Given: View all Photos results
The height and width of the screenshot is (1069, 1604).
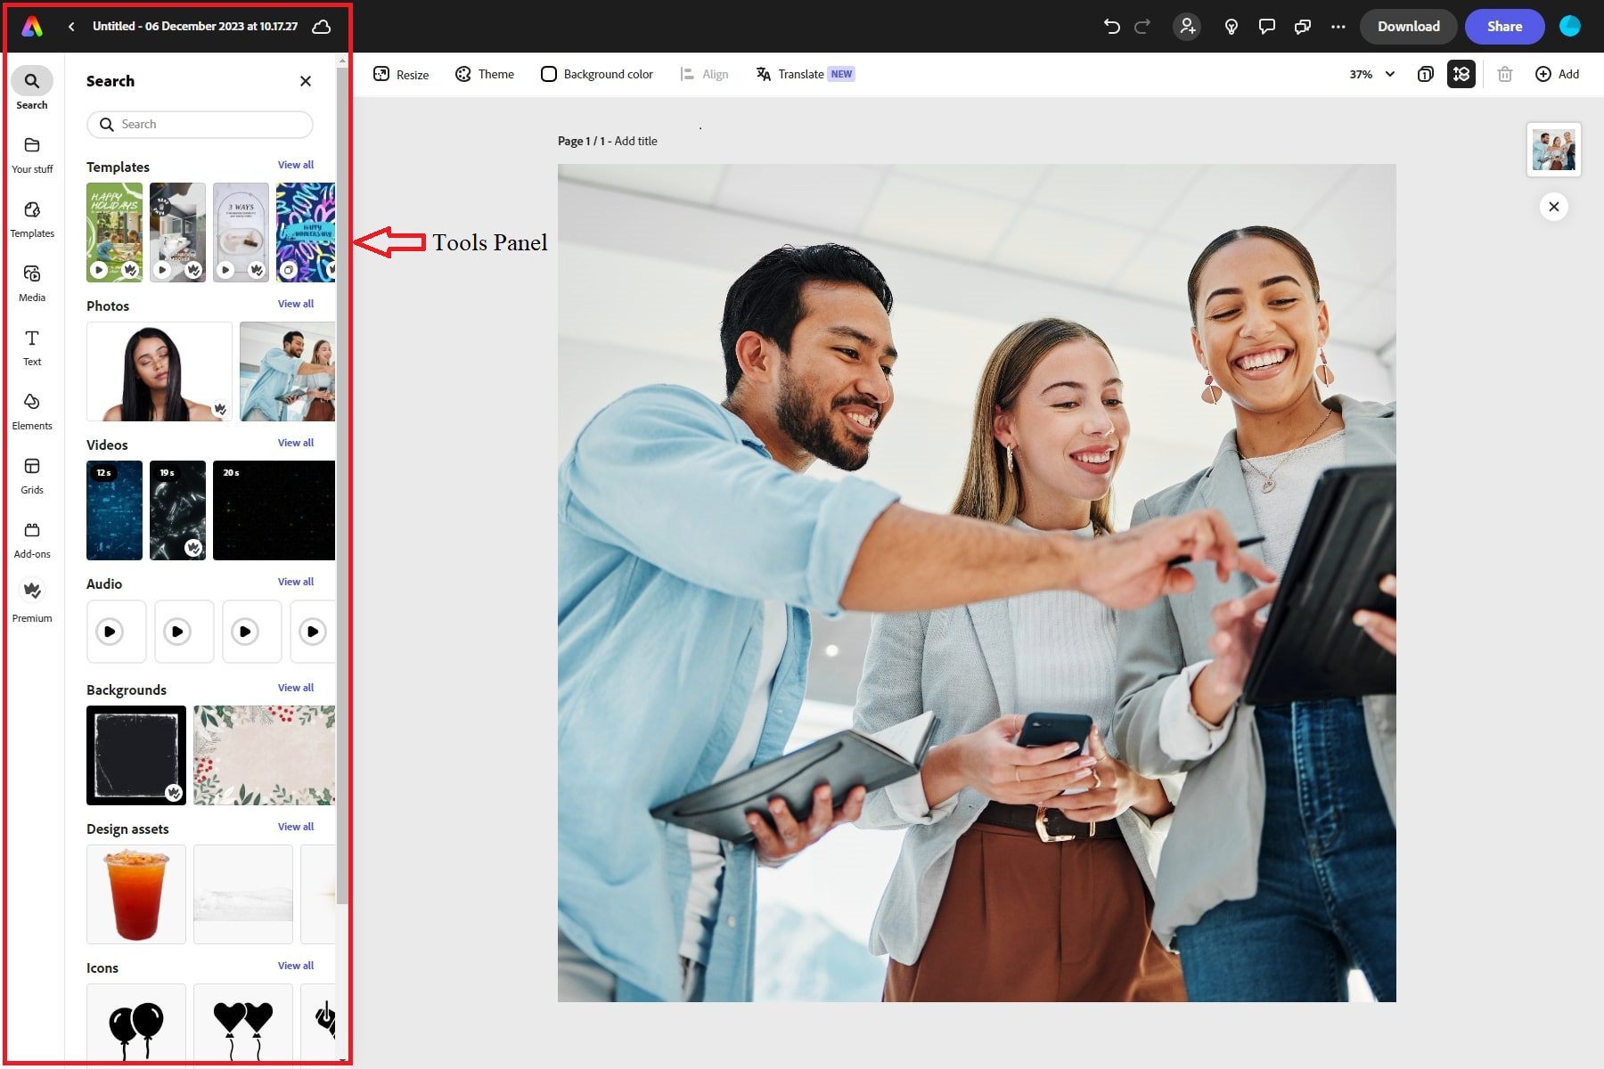Looking at the screenshot, I should coord(296,303).
